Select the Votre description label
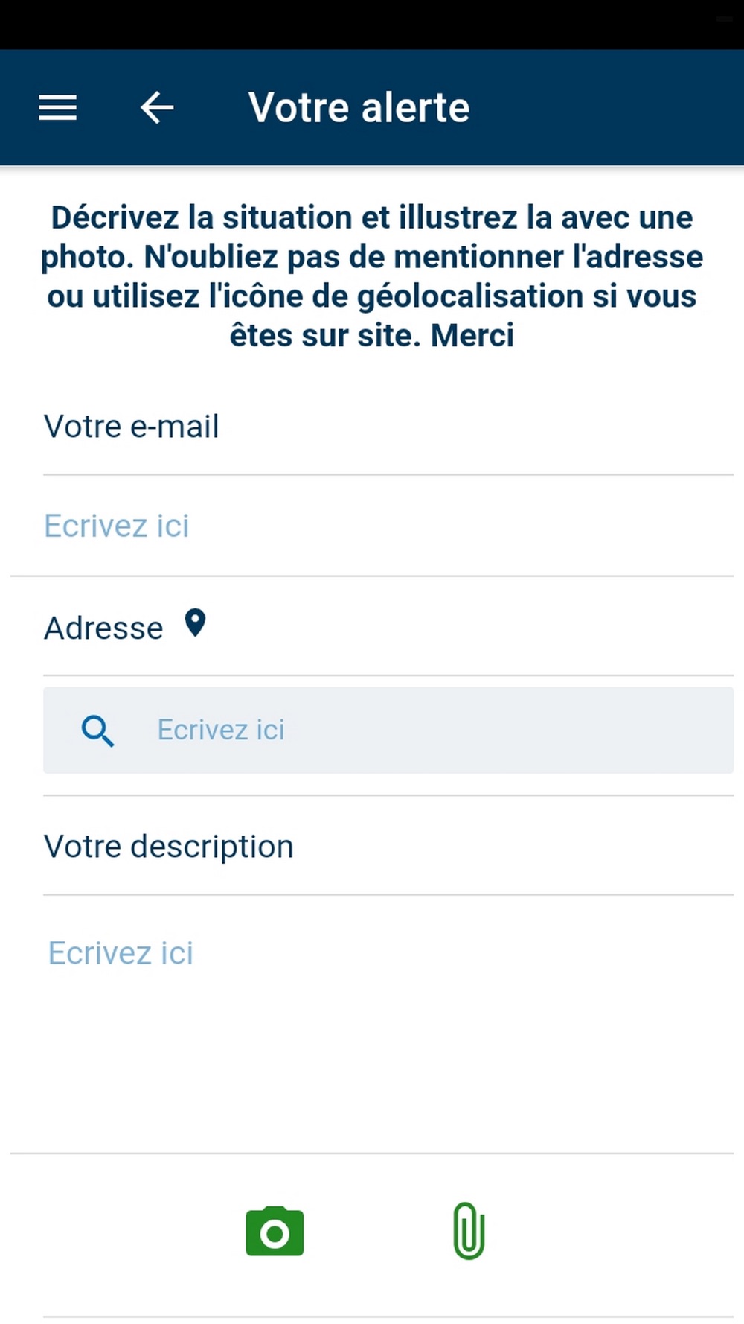Viewport: 744px width, 1324px height. pyautogui.click(x=169, y=847)
